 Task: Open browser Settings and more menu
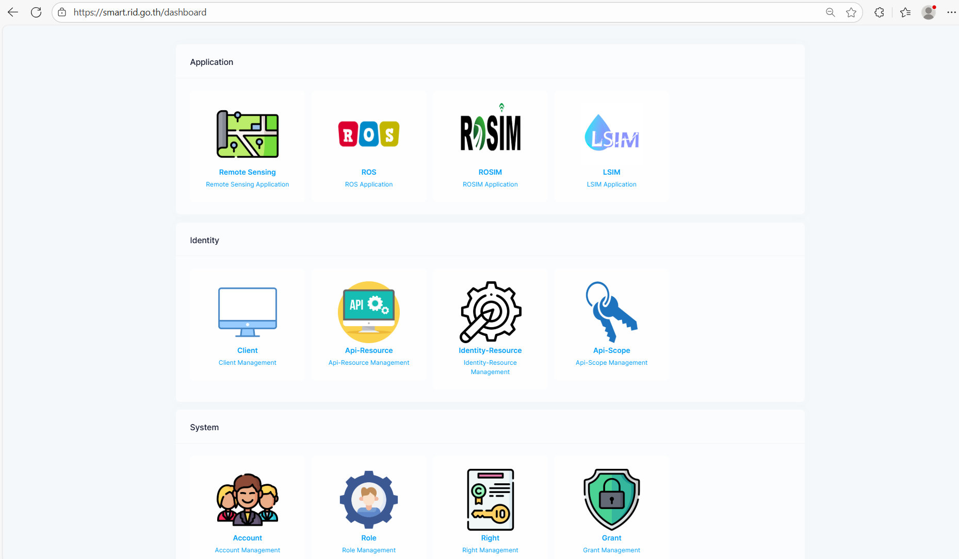click(951, 12)
